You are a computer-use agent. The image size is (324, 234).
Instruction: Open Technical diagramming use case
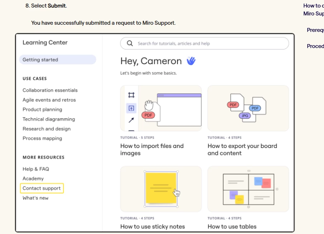click(x=49, y=119)
